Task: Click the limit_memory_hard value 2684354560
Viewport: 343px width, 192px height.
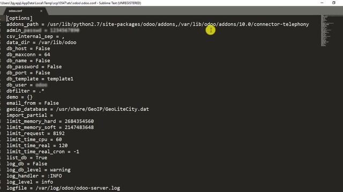Action: click(79, 121)
